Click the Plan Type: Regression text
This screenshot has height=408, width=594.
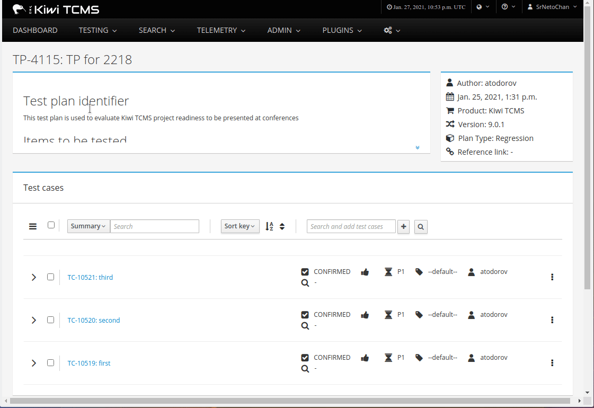tap(496, 138)
